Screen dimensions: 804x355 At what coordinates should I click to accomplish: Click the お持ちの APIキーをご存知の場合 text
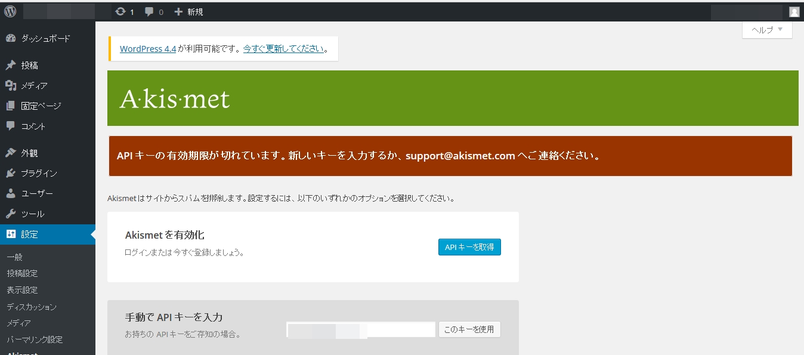pos(183,335)
